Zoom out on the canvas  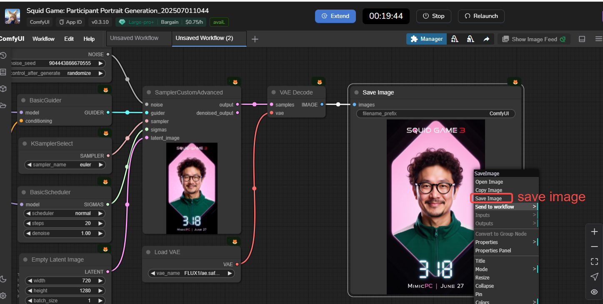(594, 247)
